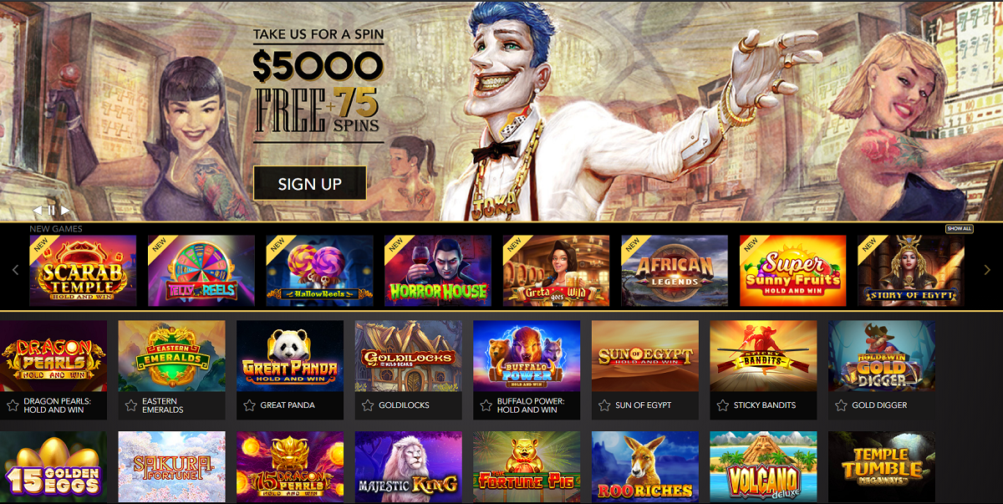Viewport: 1003px width, 504px height.
Task: Go to previous banner slide arrow
Action: (38, 211)
